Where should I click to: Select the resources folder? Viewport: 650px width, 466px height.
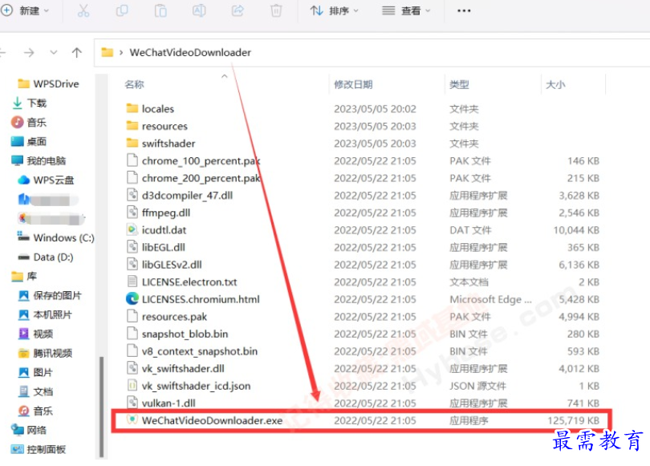pos(156,127)
